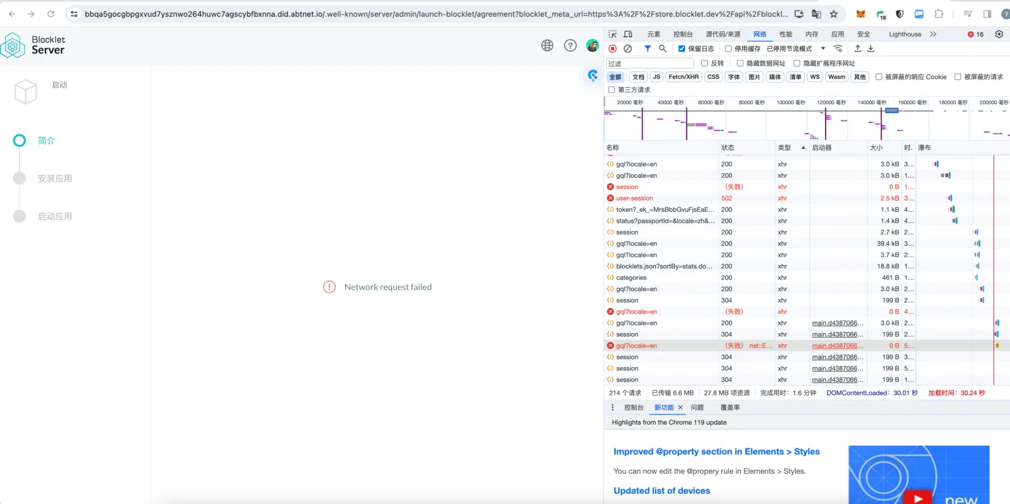This screenshot has width=1010, height=504.
Task: Select the categories request row
Action: (662, 278)
